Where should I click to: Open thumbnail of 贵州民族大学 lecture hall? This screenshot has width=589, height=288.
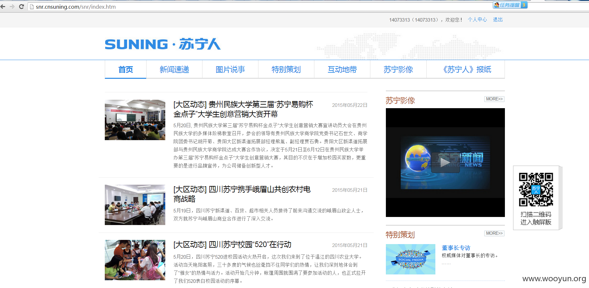pyautogui.click(x=135, y=120)
